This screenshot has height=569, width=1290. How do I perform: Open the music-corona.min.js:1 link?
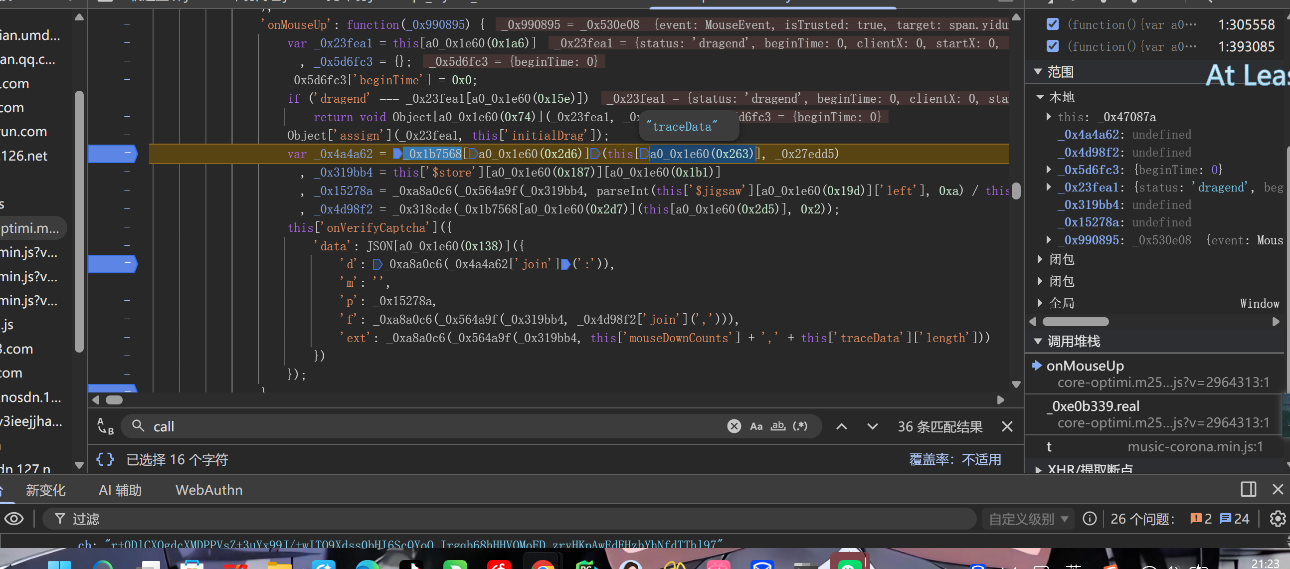pos(1195,446)
